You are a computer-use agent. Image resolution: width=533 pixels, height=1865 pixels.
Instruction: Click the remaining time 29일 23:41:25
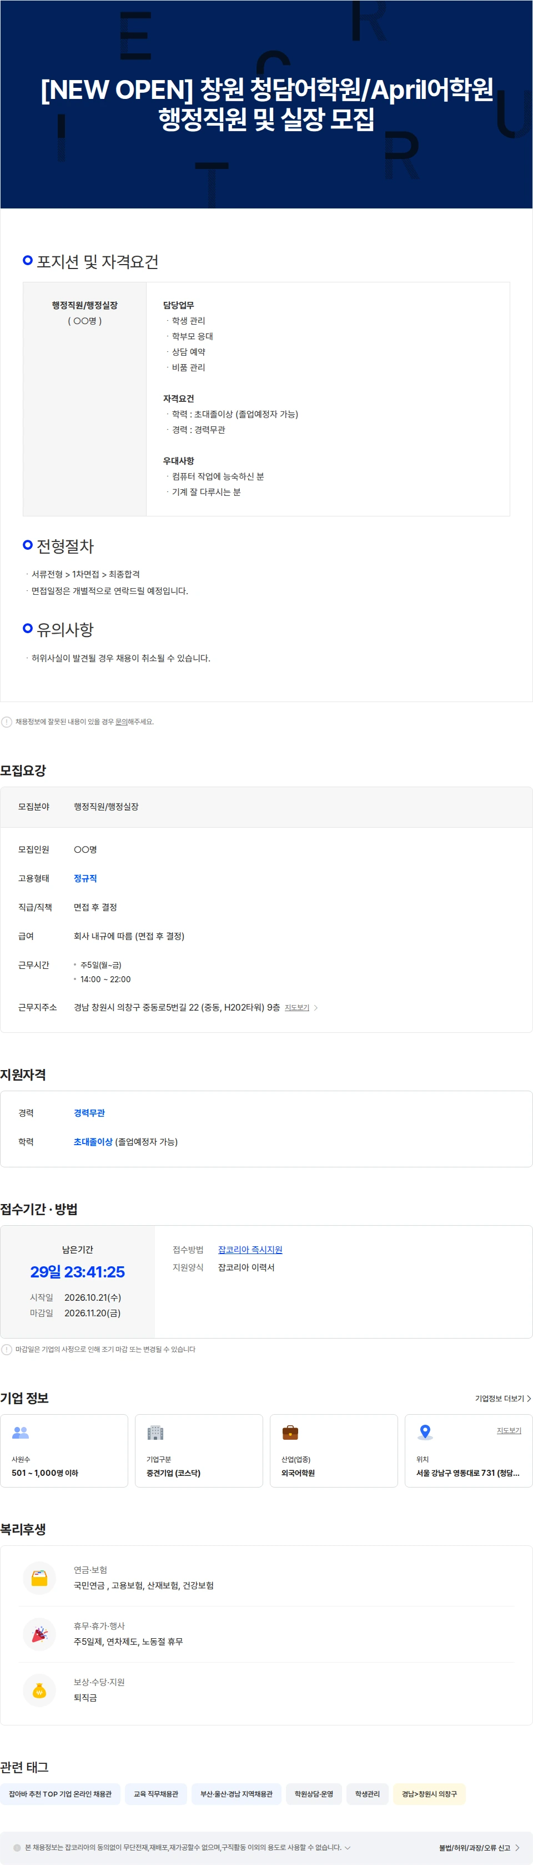pos(77,1272)
